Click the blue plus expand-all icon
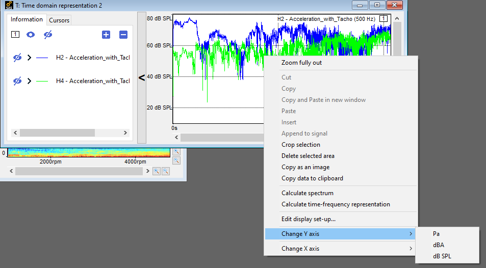 (106, 35)
